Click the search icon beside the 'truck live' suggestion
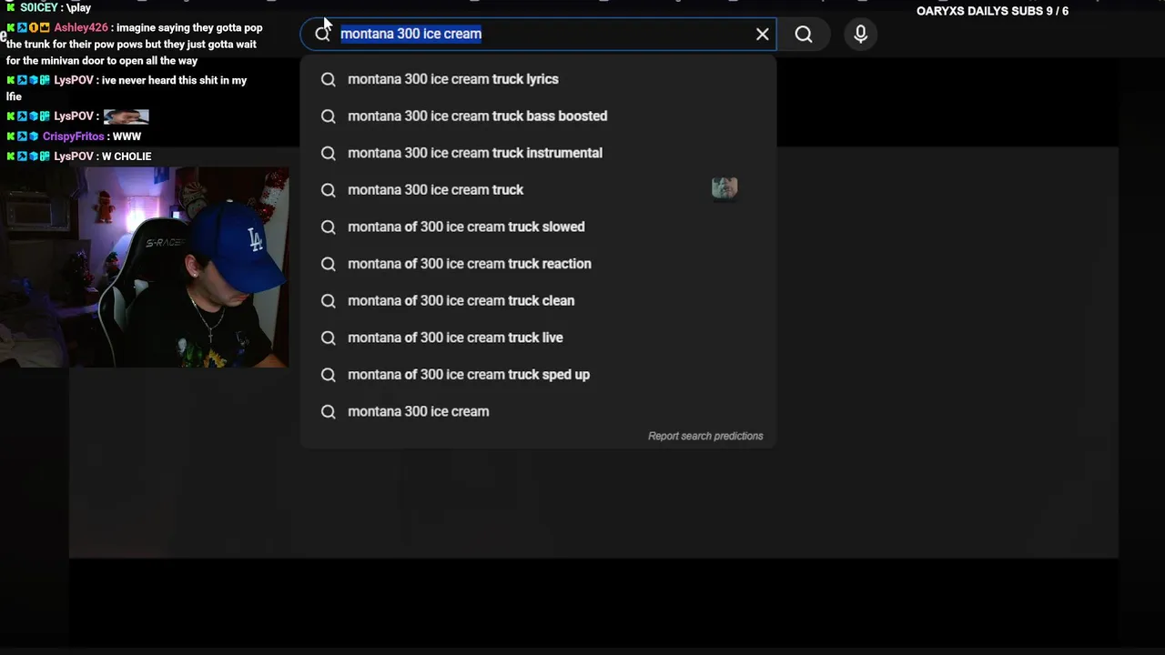Image resolution: width=1165 pixels, height=655 pixels. (329, 338)
